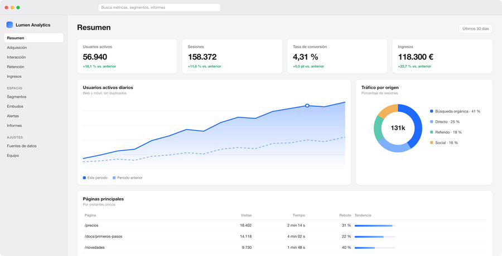Click the green Referido donut segment

(379, 130)
